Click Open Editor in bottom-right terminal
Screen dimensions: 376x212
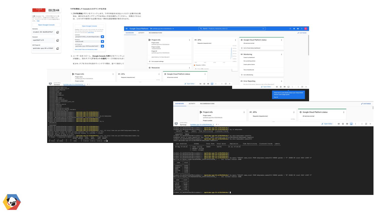tap(327, 124)
